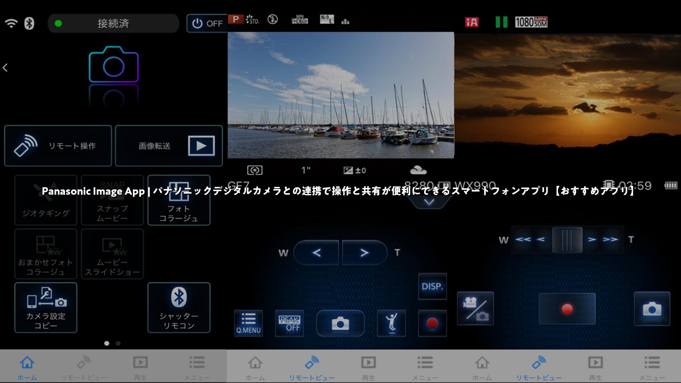This screenshot has height=383, width=681.
Task: Open the Q.MENU quick menu
Action: click(x=248, y=323)
